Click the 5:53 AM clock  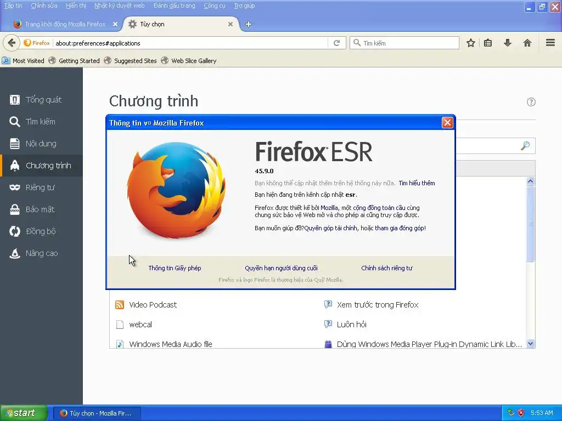pos(542,413)
